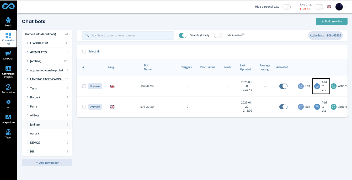The image size is (352, 180).
Task: Open Live Chat in the sidebar
Action: (8, 55)
